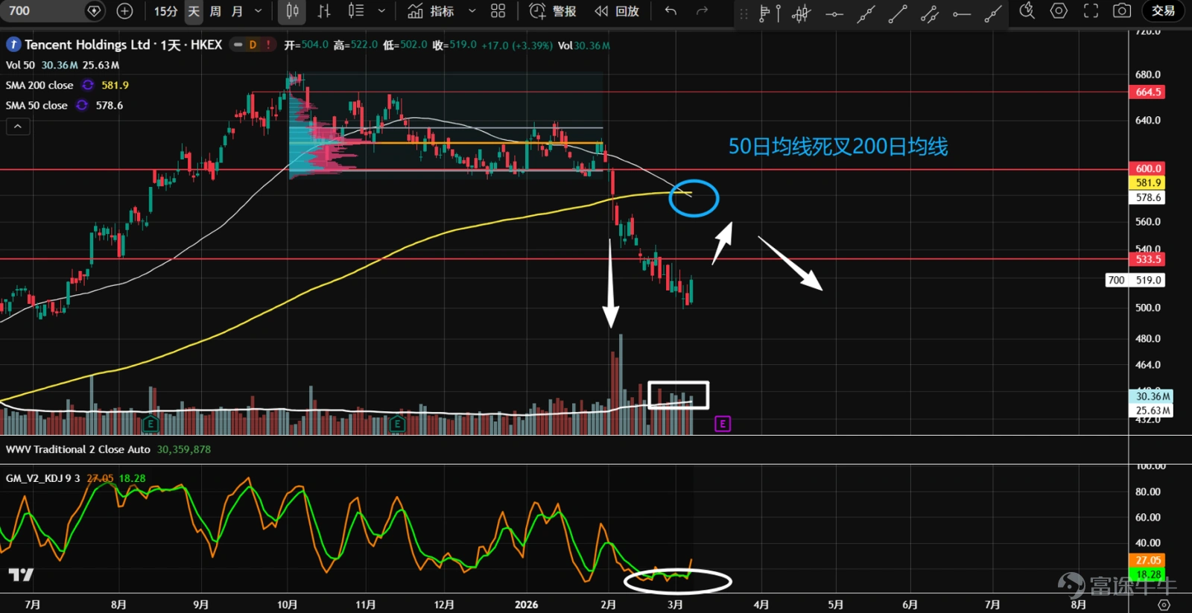The image size is (1192, 613).
Task: Click the 30.36M volume axis label
Action: tap(1151, 396)
